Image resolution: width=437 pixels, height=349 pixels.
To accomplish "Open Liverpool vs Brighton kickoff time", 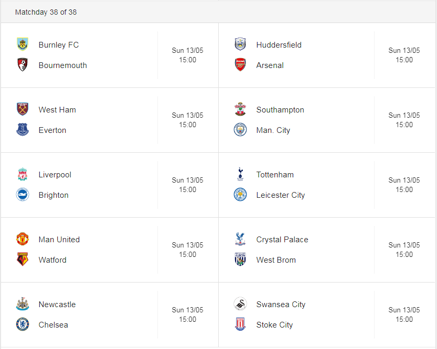I will (188, 185).
